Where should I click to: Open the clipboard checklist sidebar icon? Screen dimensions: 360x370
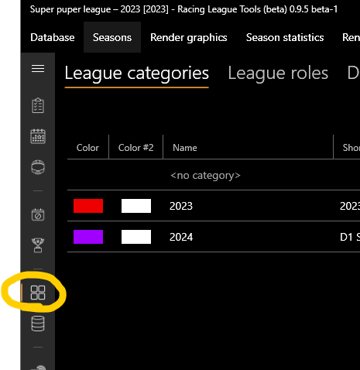(38, 105)
